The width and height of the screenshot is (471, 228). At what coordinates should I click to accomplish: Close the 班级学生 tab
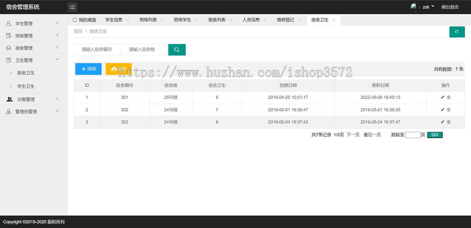click(196, 20)
